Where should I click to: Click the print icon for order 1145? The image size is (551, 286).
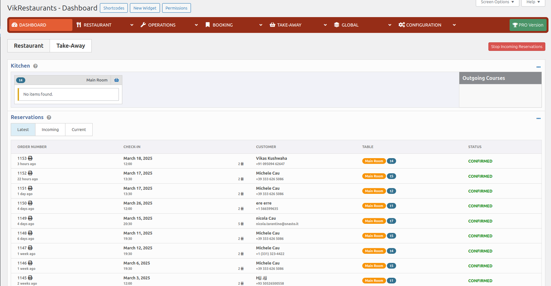(30, 277)
